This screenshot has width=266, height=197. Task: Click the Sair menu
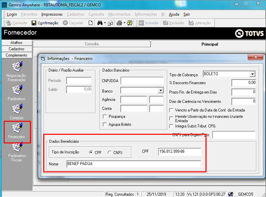tap(187, 14)
